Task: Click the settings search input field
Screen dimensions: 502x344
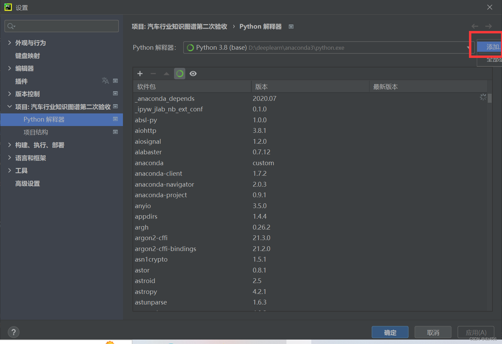Action: click(x=62, y=26)
